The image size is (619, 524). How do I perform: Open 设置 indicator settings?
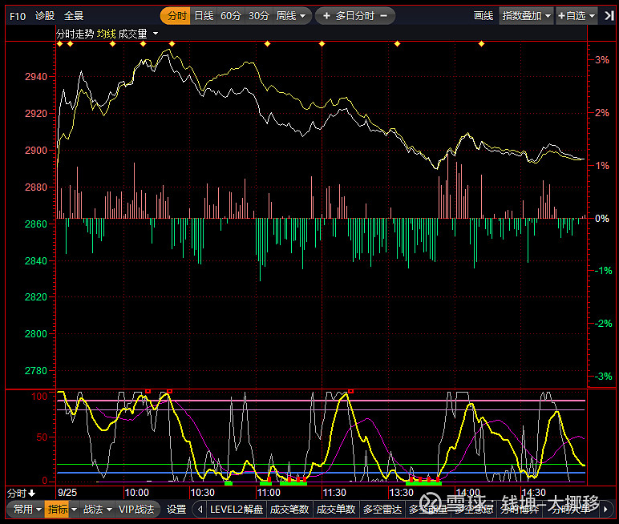(x=176, y=510)
